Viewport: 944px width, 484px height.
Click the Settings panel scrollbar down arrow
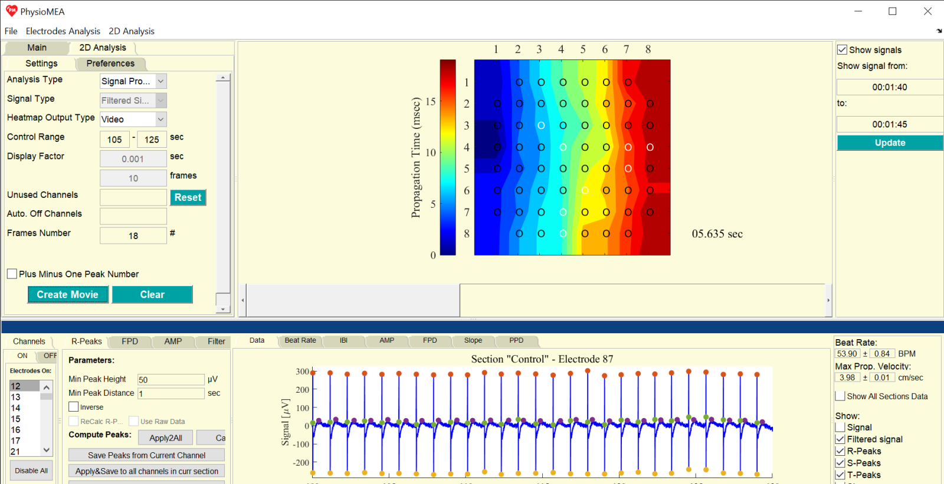click(222, 309)
